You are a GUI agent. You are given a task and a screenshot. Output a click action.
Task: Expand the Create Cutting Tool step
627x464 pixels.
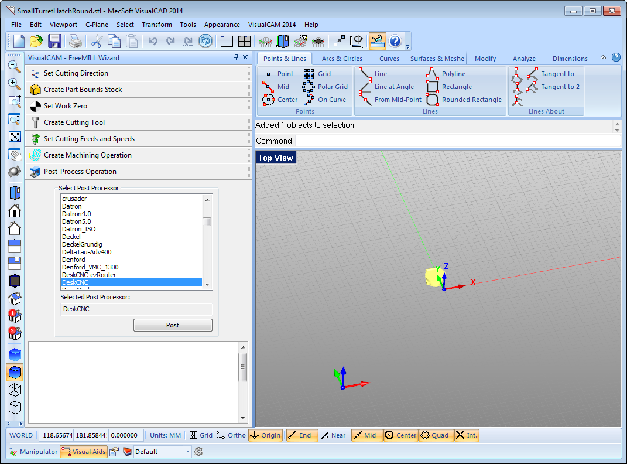[74, 122]
